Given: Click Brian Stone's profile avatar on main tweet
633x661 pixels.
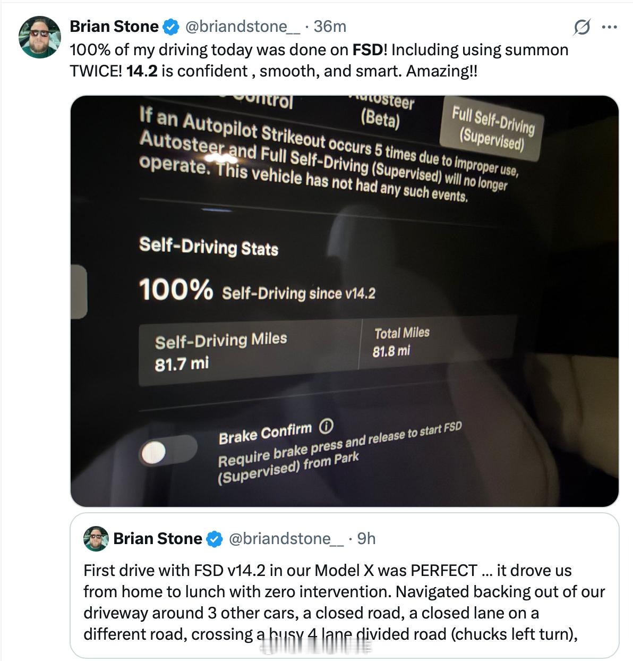Looking at the screenshot, I should pyautogui.click(x=39, y=37).
